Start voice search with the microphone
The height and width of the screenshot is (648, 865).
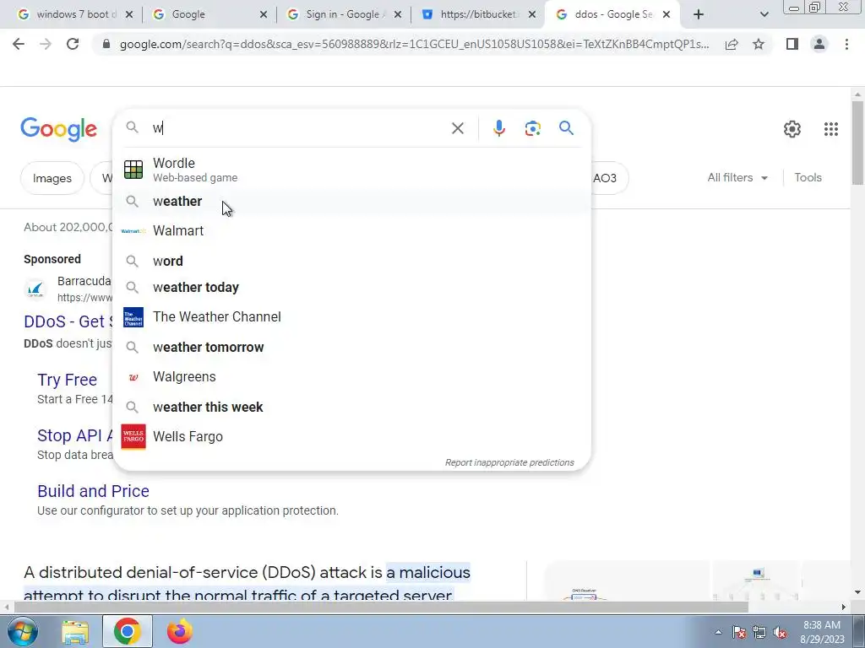[498, 128]
